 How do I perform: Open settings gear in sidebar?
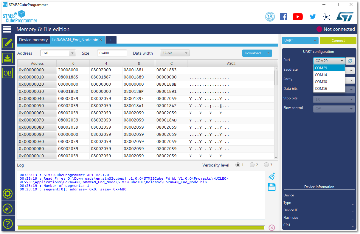point(7,194)
